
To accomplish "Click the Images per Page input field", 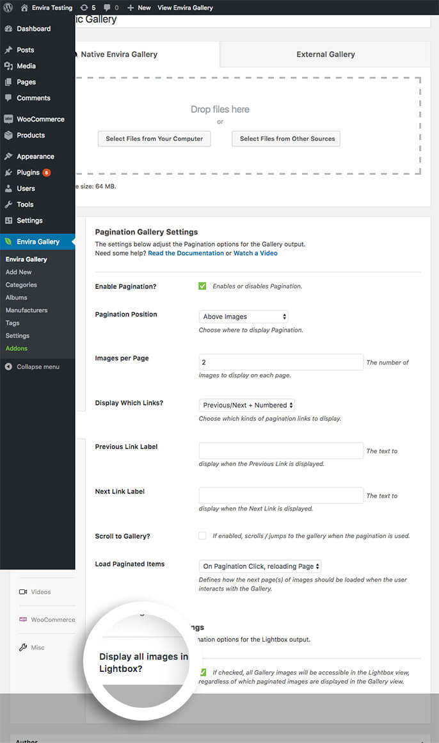I will tap(282, 362).
